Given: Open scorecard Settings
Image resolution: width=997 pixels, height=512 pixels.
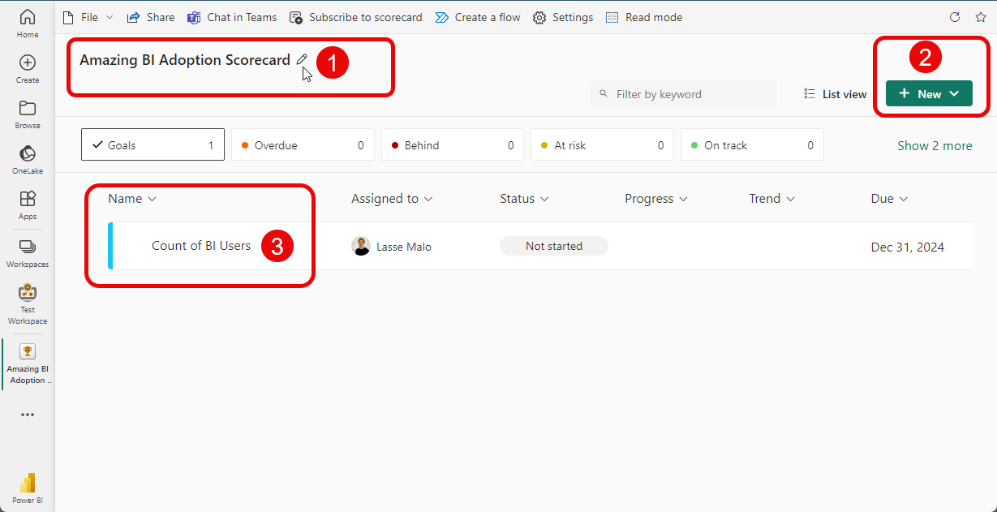Looking at the screenshot, I should point(563,17).
